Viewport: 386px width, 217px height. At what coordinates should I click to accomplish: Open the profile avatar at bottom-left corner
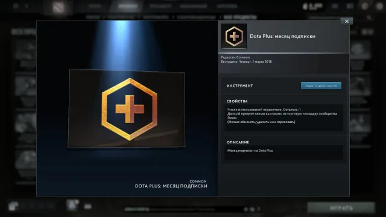point(13,206)
